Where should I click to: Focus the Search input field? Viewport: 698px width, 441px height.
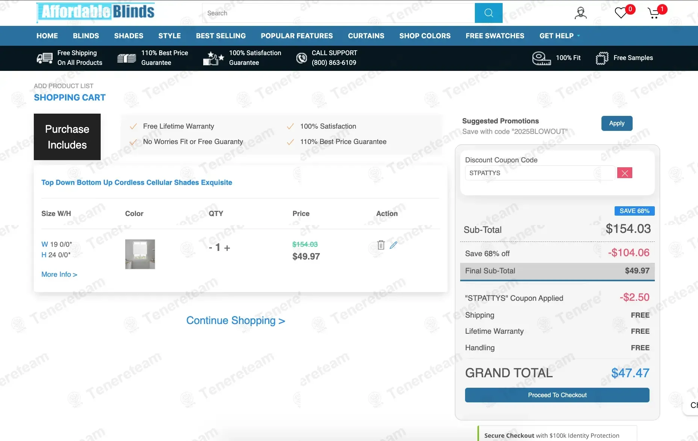point(338,13)
